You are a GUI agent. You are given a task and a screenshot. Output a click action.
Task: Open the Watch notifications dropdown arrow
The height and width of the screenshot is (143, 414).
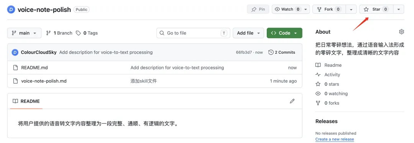(x=306, y=9)
